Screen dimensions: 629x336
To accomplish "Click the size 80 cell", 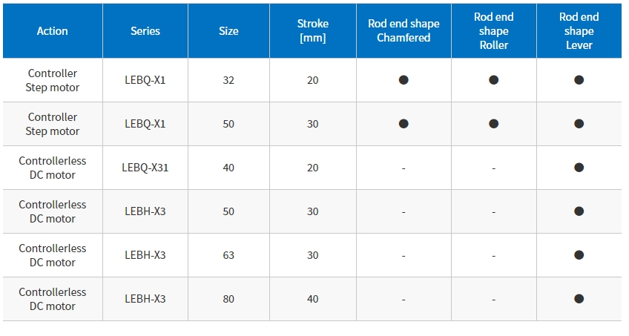I will [x=228, y=299].
